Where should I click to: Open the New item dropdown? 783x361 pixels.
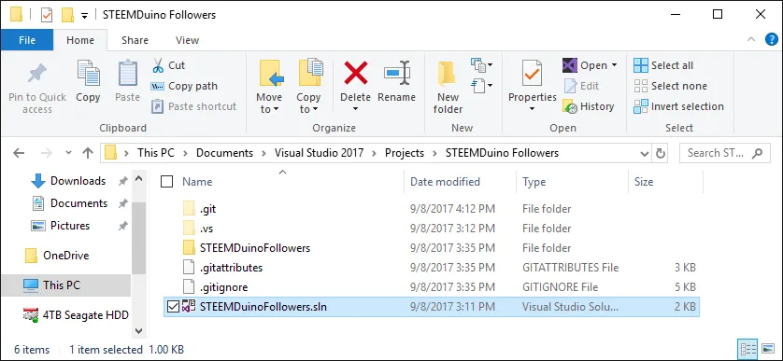482,64
